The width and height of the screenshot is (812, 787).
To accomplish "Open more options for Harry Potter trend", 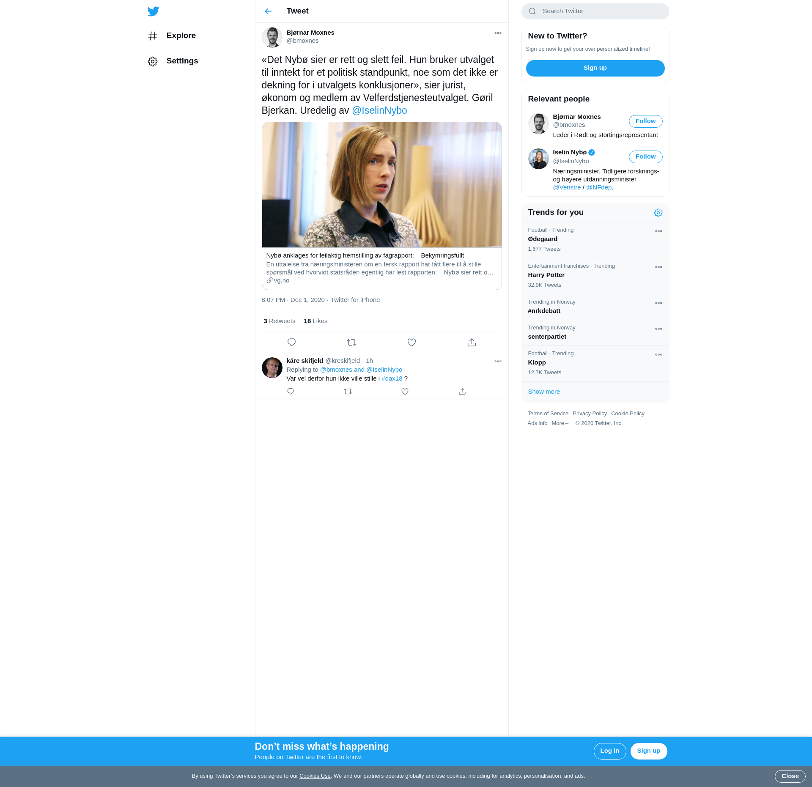I will tap(658, 267).
